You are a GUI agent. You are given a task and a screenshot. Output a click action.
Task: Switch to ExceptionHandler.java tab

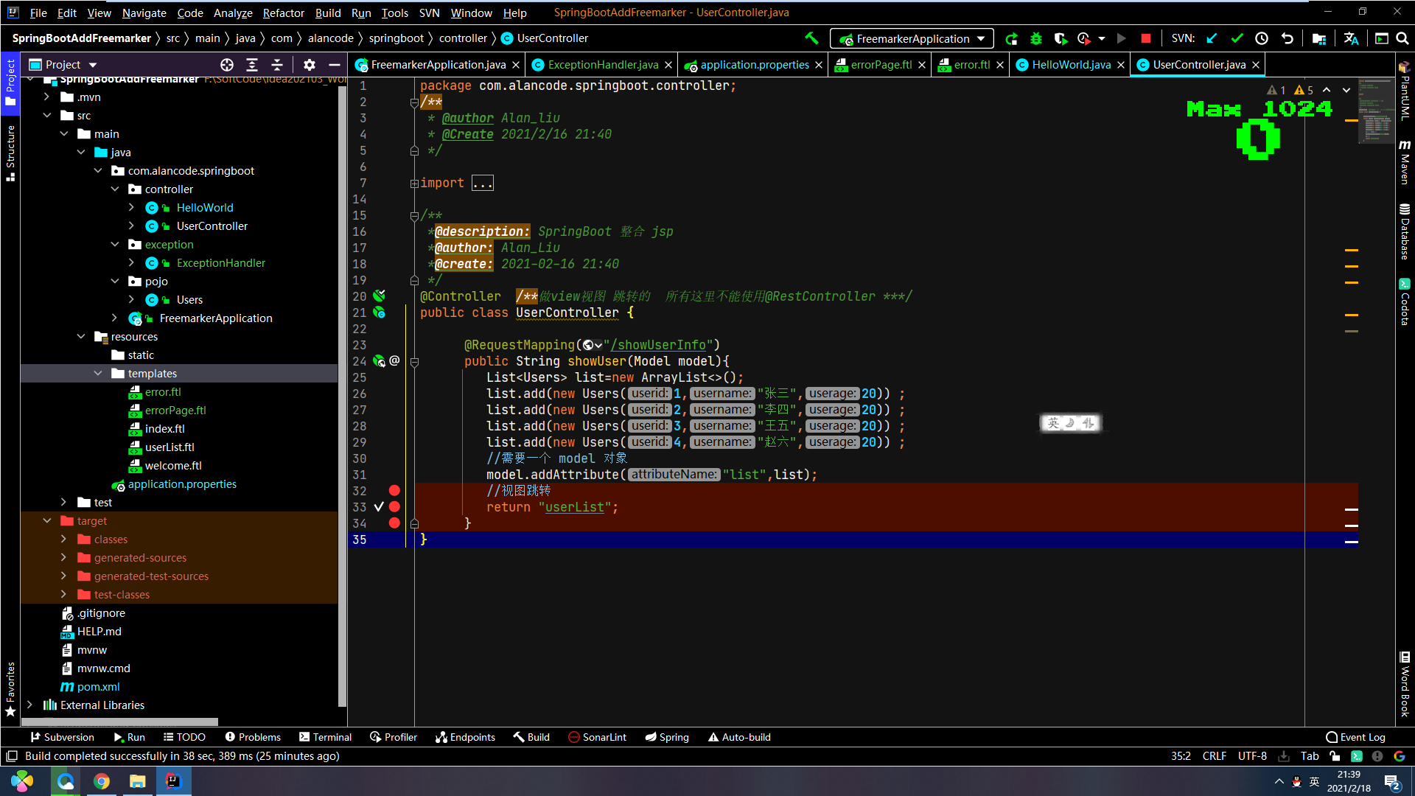point(603,65)
